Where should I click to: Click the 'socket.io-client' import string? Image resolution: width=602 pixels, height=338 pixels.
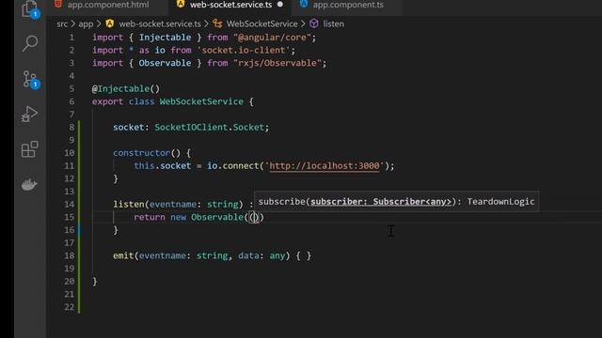pos(244,50)
